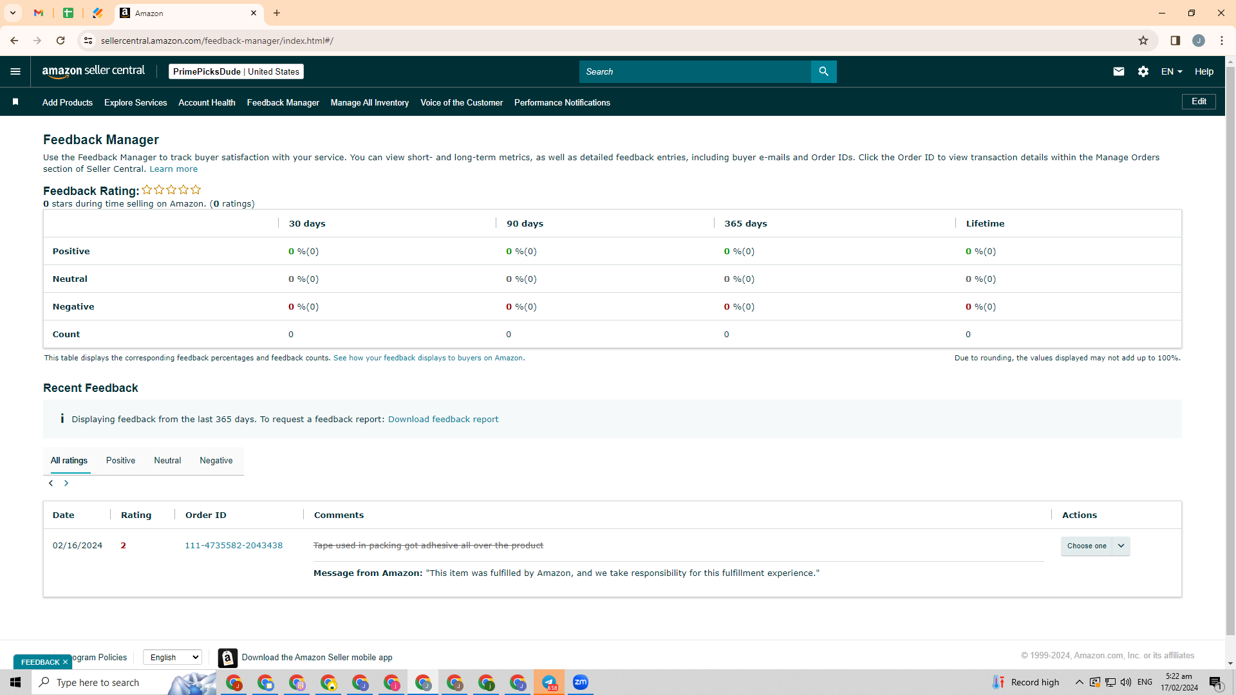
Task: Click the Lifetime count value
Action: [x=968, y=335]
